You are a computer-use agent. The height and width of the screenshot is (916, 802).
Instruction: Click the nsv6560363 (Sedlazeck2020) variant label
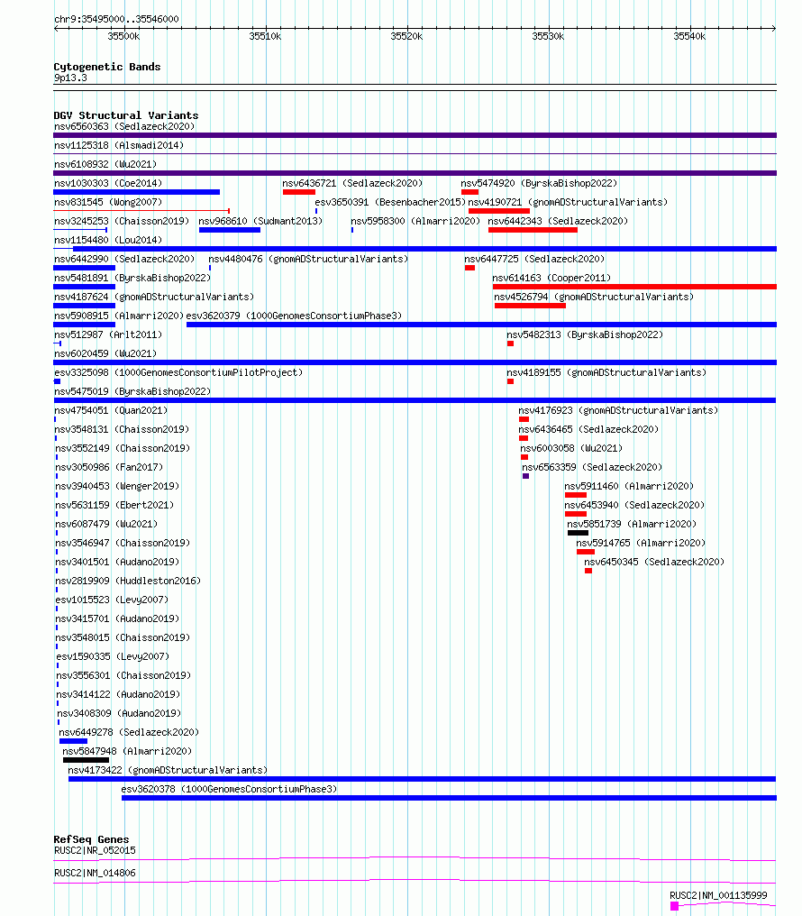pos(124,127)
